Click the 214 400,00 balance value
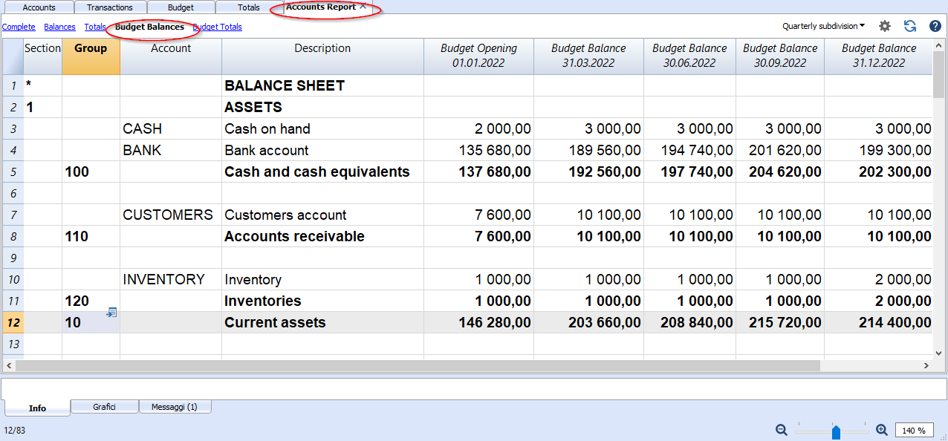The width and height of the screenshot is (948, 441). click(879, 323)
